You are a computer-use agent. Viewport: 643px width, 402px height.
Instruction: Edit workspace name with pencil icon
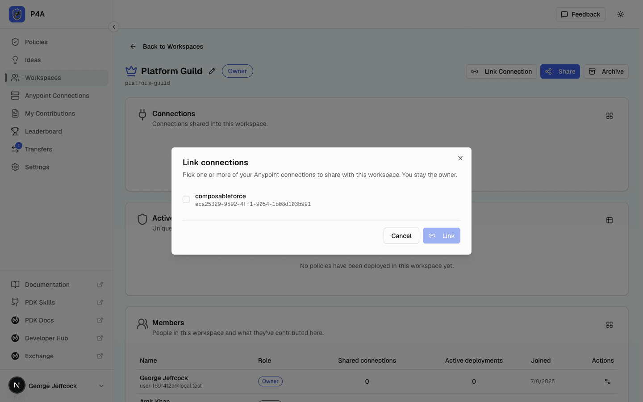point(212,71)
